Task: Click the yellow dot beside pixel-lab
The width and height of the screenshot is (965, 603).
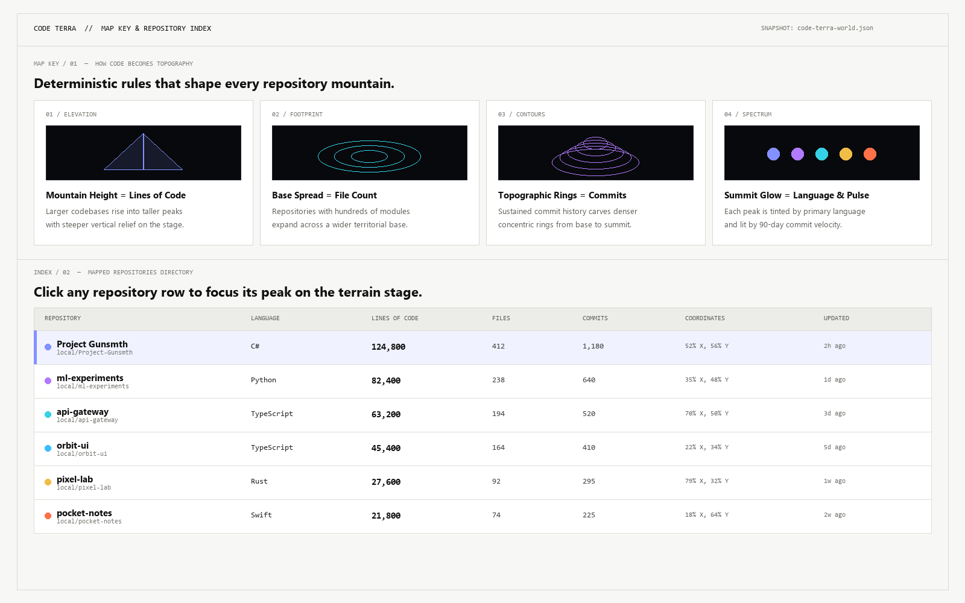Action: [48, 482]
